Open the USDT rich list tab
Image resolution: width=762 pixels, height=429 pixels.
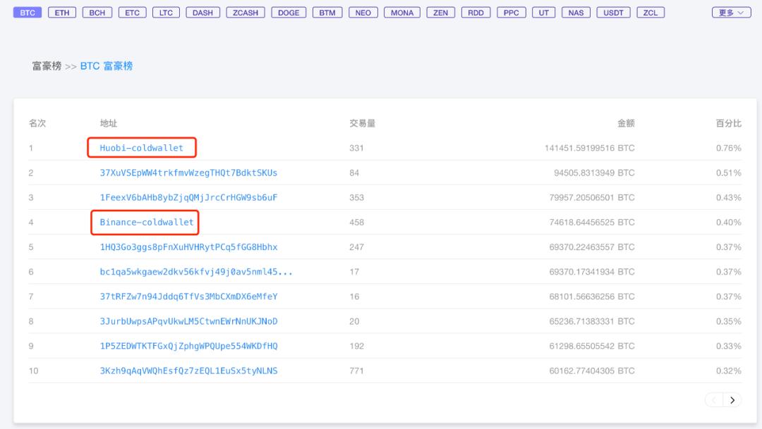613,13
